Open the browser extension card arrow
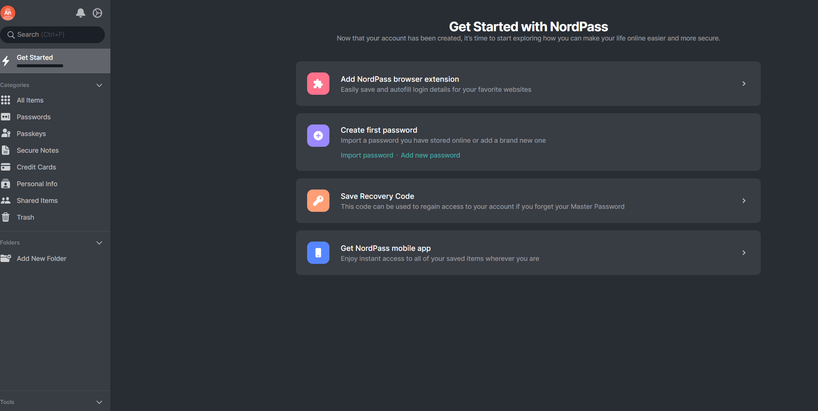This screenshot has height=411, width=818. click(x=744, y=84)
